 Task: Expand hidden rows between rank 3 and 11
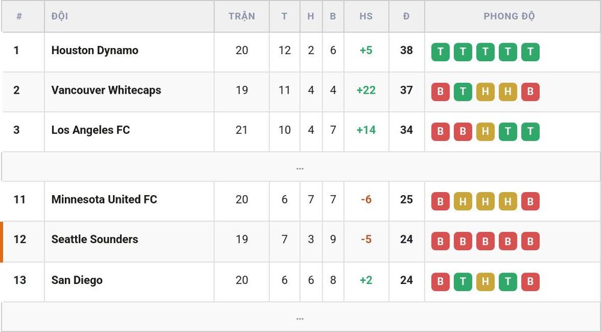coord(300,167)
